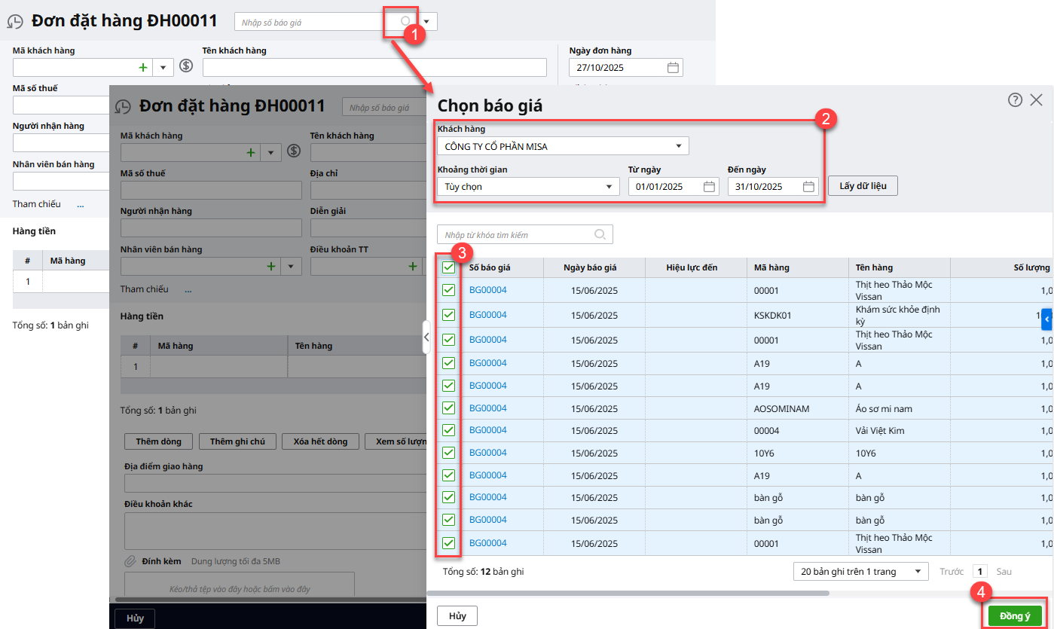This screenshot has width=1054, height=629.
Task: Click the green plus icon in Mã khách hàng
Action: pos(143,68)
